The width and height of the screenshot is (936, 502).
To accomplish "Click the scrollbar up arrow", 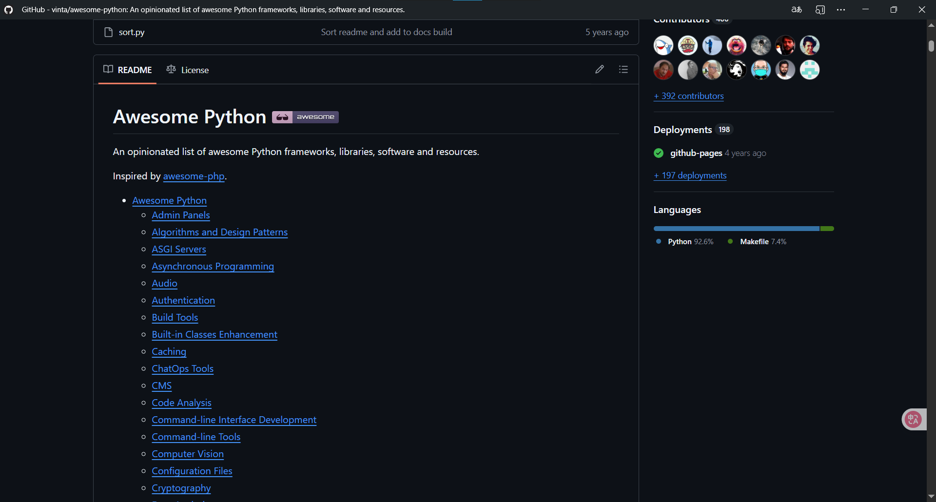I will pyautogui.click(x=931, y=25).
